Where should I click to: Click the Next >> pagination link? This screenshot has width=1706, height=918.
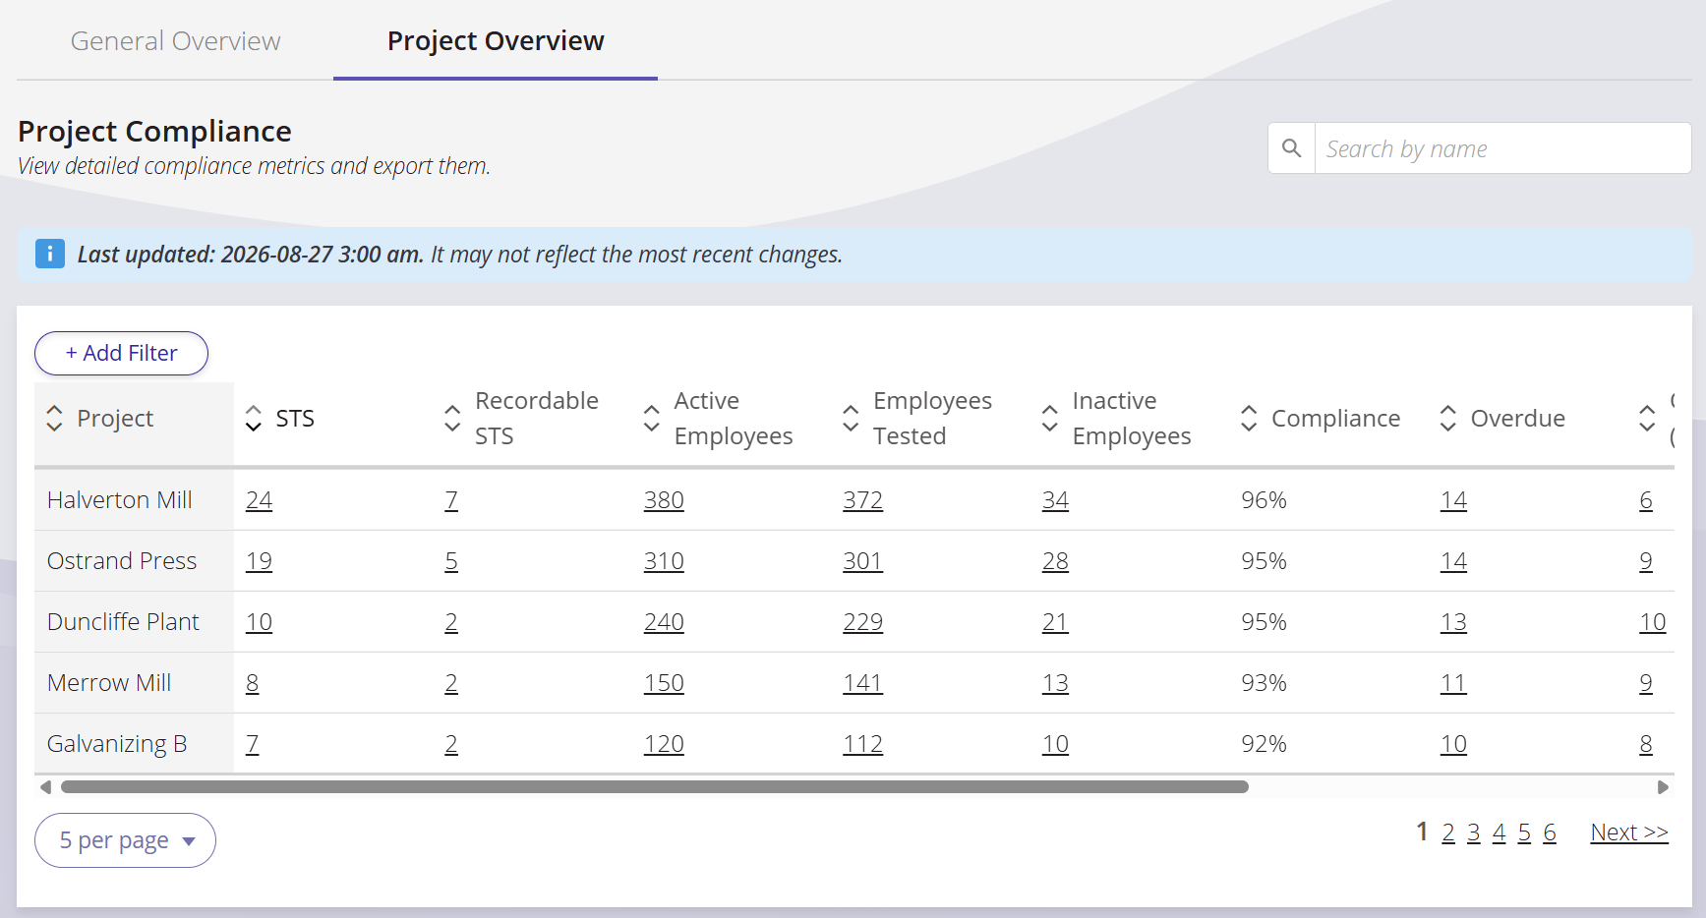click(x=1629, y=832)
